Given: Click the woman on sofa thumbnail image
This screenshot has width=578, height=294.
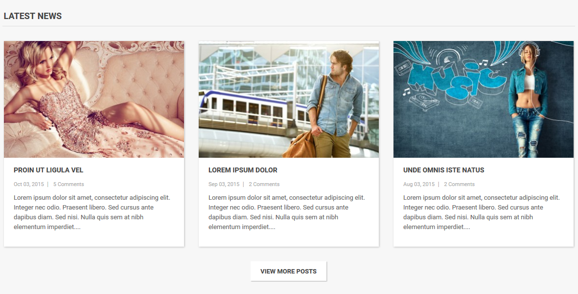Looking at the screenshot, I should click(94, 99).
